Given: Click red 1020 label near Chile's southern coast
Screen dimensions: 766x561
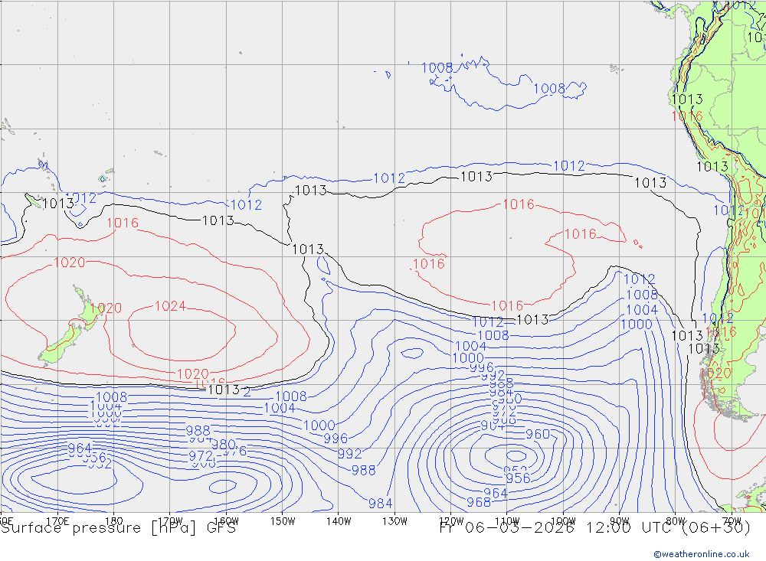Looking at the screenshot, I should [x=715, y=373].
